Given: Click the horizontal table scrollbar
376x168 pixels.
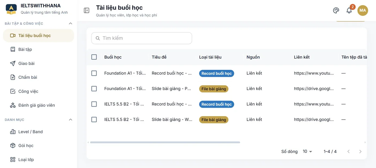Looking at the screenshot, I should [x=165, y=142].
